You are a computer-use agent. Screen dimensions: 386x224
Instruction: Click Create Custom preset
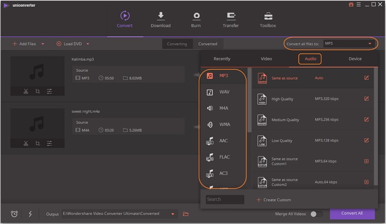point(273,200)
